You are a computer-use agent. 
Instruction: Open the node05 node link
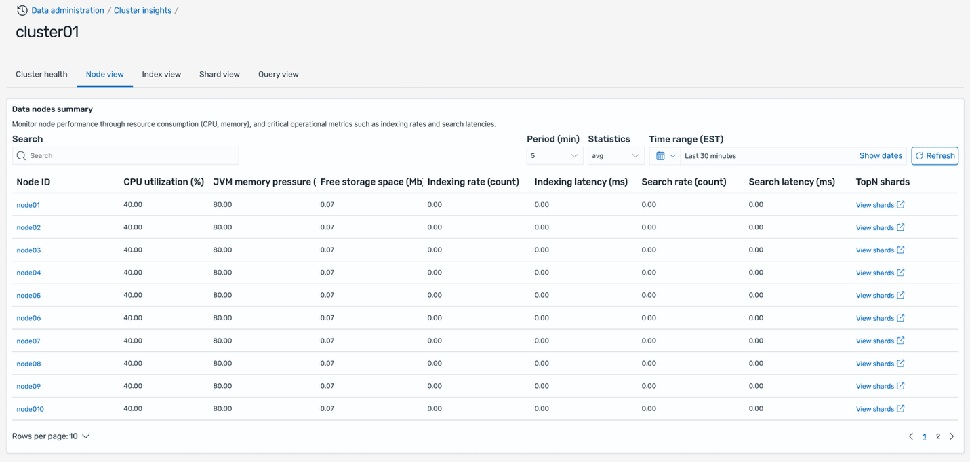(28, 296)
